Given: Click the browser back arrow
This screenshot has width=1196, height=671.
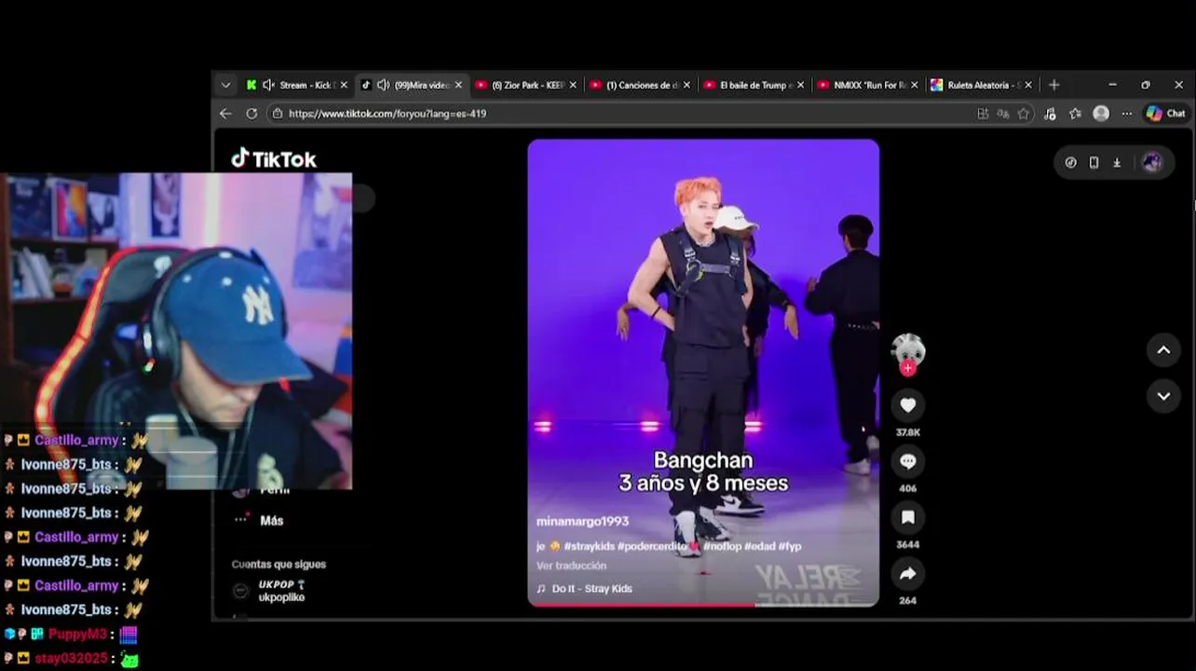Looking at the screenshot, I should tap(225, 114).
